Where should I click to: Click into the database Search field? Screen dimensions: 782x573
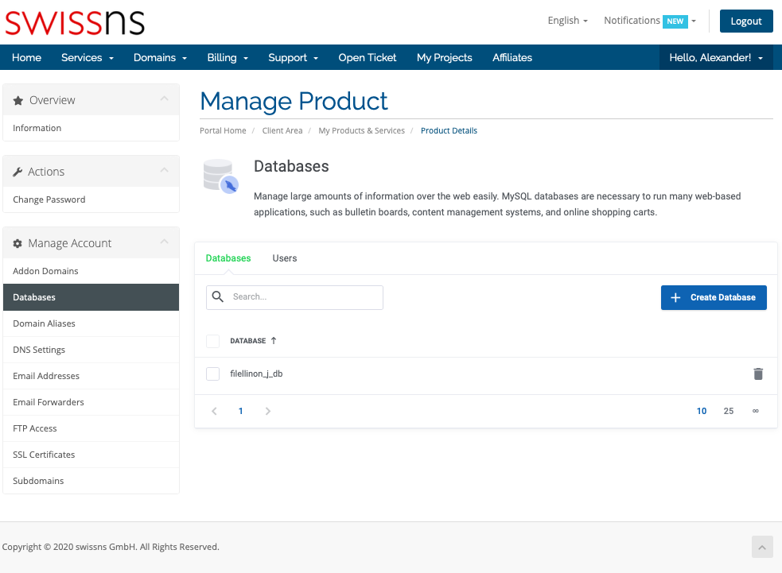[302, 297]
